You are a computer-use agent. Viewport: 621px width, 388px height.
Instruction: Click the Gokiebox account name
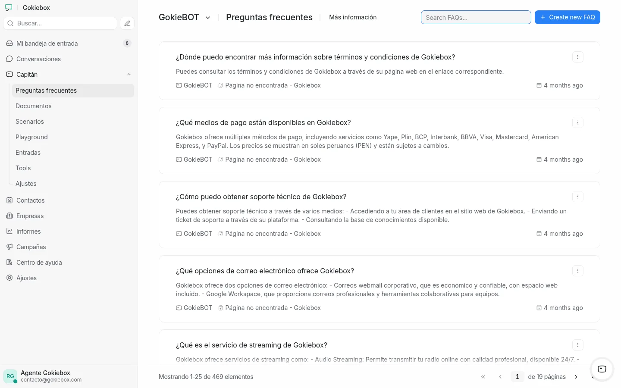pyautogui.click(x=36, y=8)
